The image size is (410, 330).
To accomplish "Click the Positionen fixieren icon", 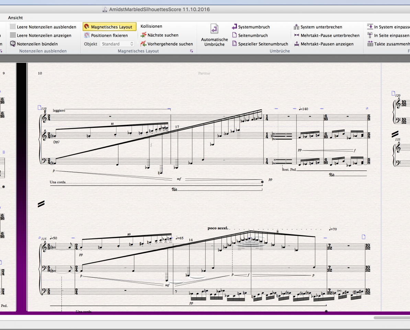I will point(87,35).
